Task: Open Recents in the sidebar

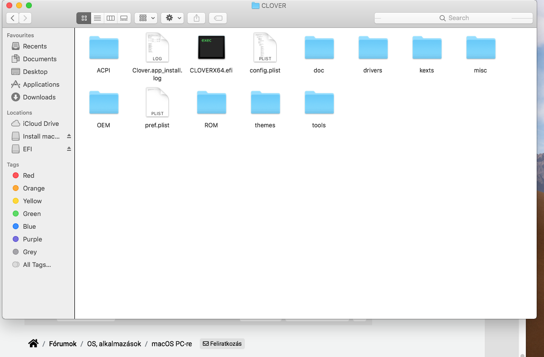Action: click(35, 46)
